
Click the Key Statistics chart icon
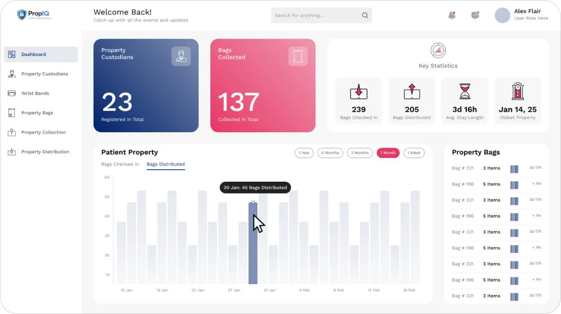tap(438, 50)
